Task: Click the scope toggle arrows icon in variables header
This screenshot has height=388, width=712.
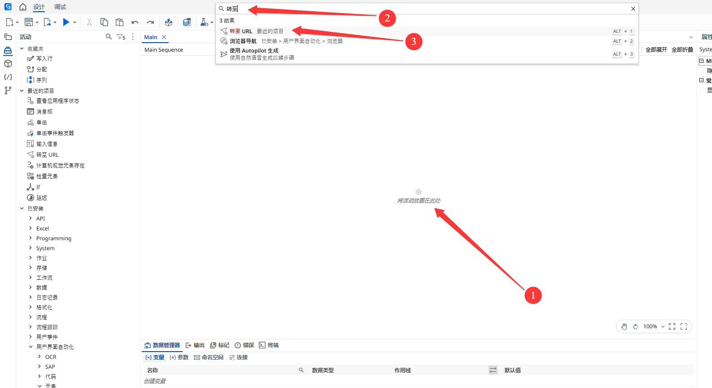Action: click(x=493, y=370)
